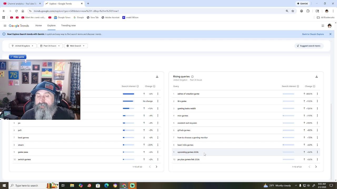Screen dimensions: 337x189
Task: Open Chrome extensions puzzle icon
Action: click(308, 11)
